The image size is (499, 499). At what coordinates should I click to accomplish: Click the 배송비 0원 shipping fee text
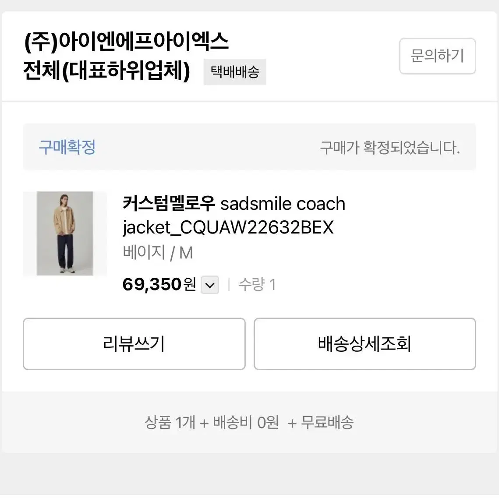246,422
